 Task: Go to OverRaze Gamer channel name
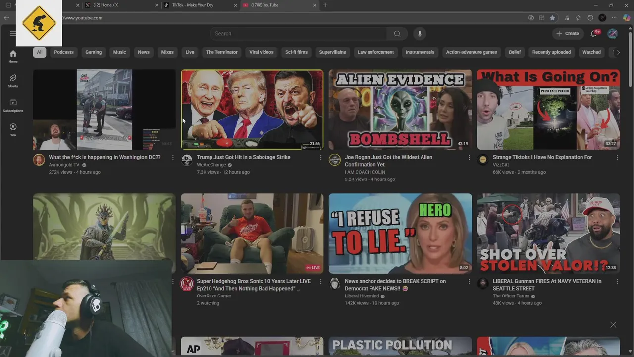click(x=214, y=296)
